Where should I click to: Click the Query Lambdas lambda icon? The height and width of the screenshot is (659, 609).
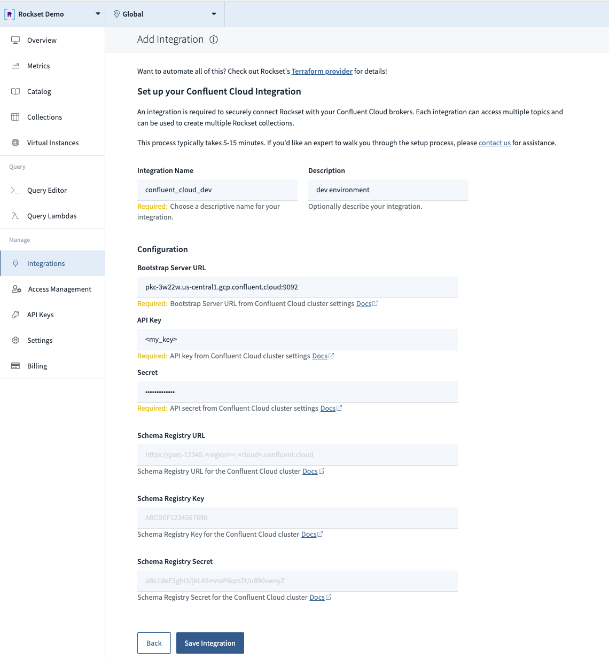tap(15, 216)
